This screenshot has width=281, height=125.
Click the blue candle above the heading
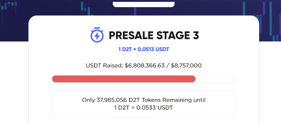pyautogui.click(x=135, y=11)
